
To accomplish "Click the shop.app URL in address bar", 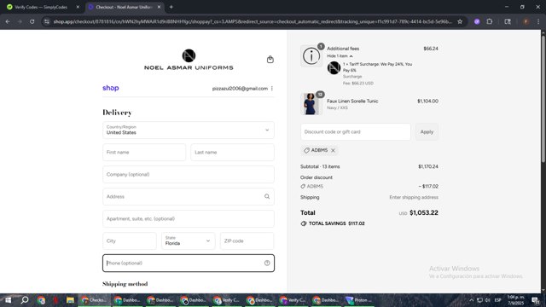I will point(253,21).
